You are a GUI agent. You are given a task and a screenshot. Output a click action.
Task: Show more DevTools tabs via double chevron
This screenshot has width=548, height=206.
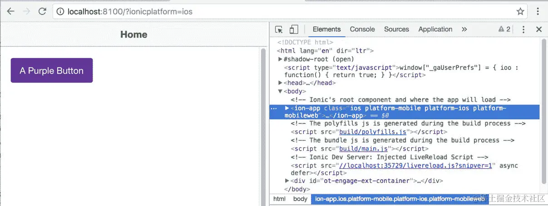click(x=464, y=29)
